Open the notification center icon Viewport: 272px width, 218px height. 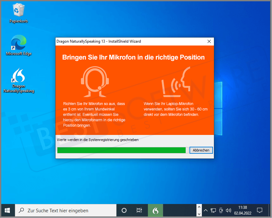(x=259, y=210)
